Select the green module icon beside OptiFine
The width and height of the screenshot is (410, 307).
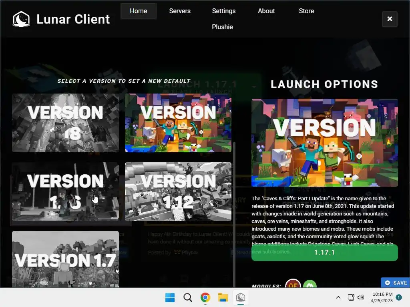(310, 284)
